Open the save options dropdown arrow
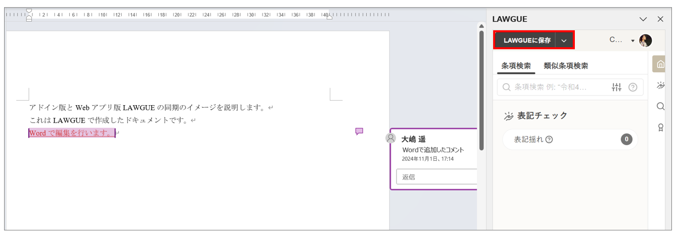The width and height of the screenshot is (675, 234). 564,41
